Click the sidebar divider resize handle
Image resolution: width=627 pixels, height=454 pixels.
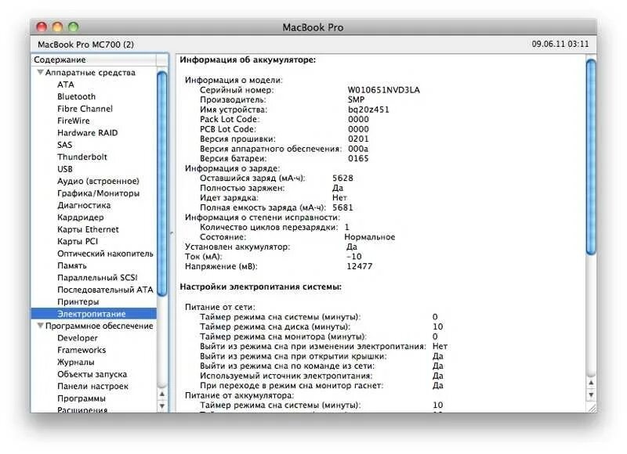(x=172, y=233)
